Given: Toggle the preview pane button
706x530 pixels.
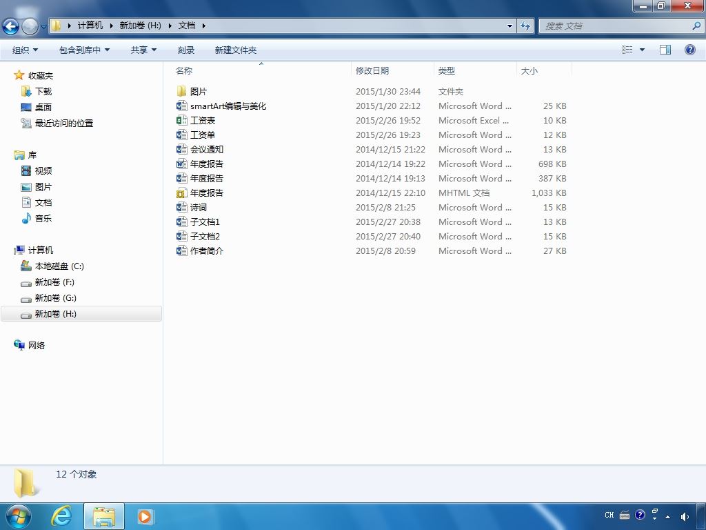Looking at the screenshot, I should pos(665,50).
